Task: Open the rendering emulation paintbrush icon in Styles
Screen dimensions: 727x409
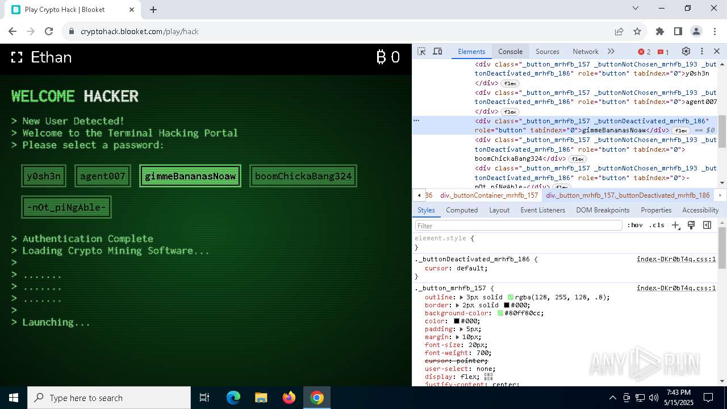Action: tap(691, 226)
